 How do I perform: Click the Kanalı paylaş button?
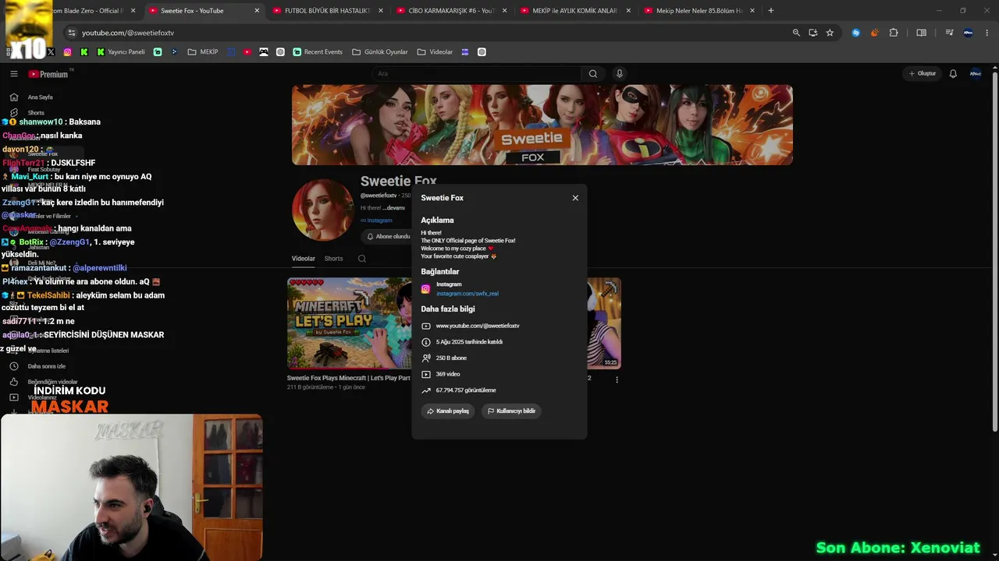tap(448, 411)
